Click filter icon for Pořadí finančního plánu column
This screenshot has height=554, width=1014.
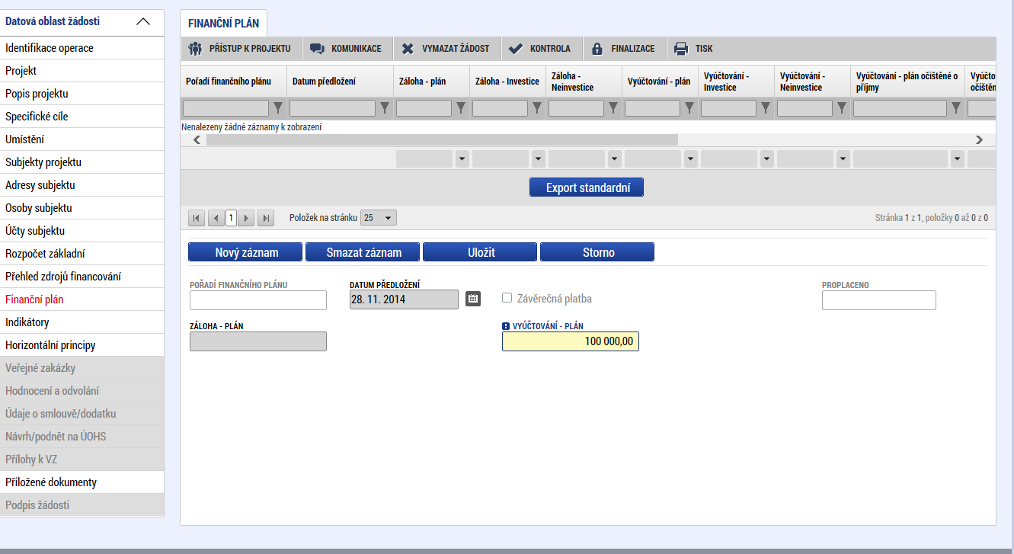[x=278, y=108]
